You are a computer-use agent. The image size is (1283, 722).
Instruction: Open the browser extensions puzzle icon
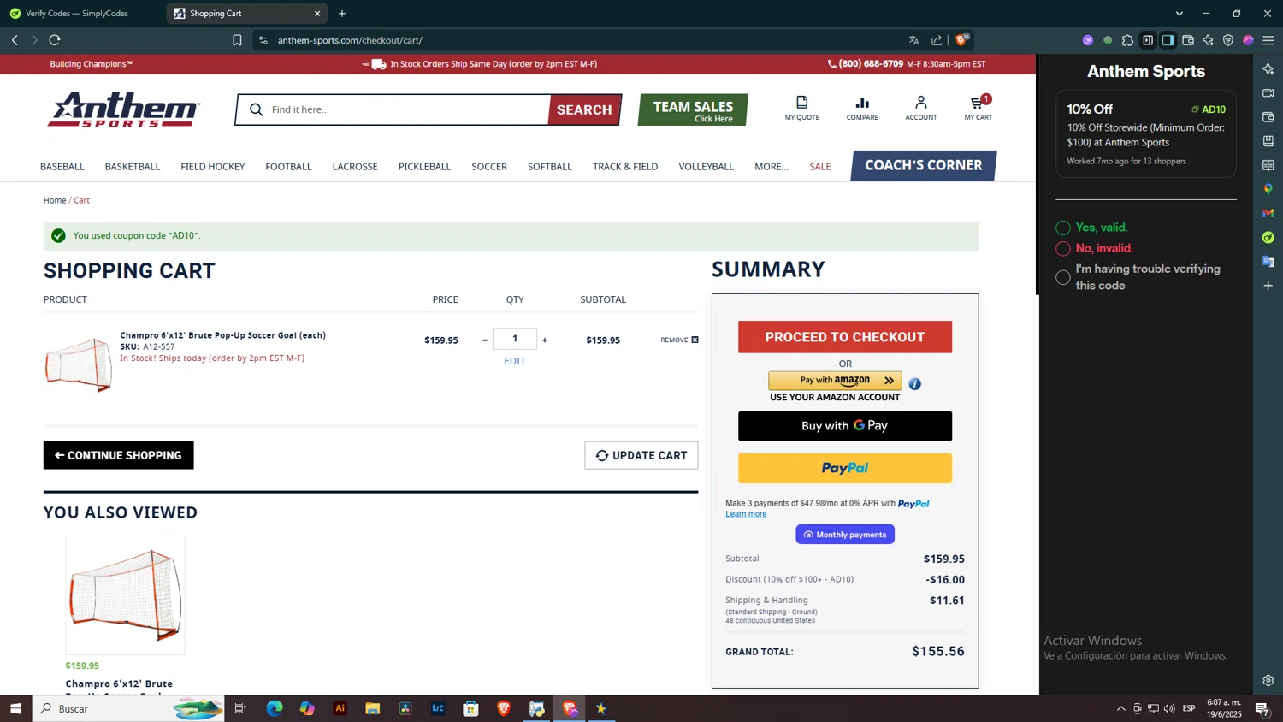click(x=1127, y=40)
